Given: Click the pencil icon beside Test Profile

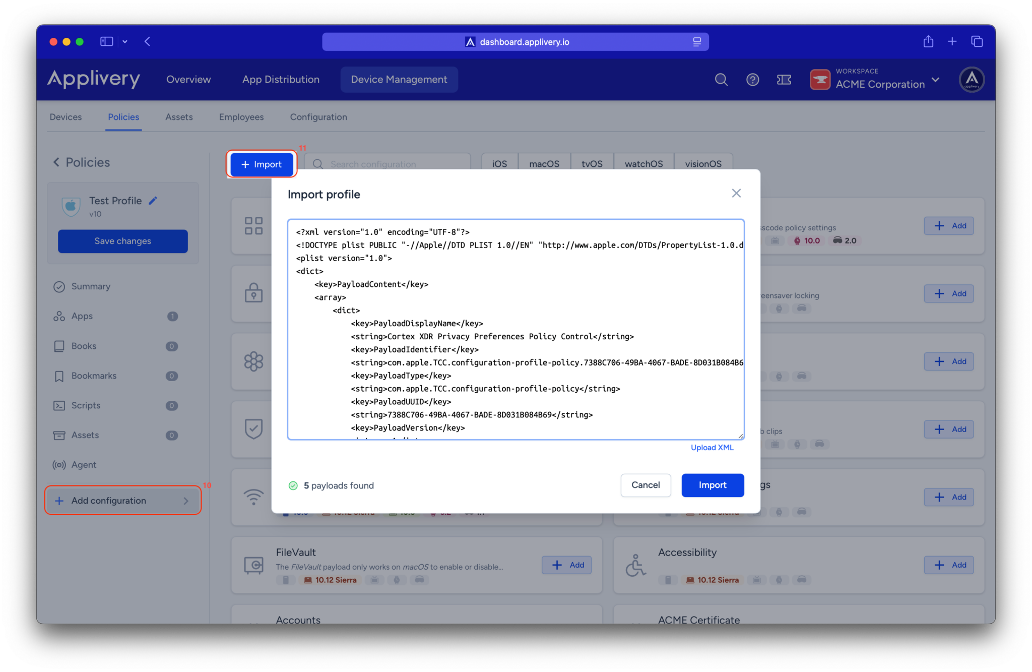Looking at the screenshot, I should point(153,201).
